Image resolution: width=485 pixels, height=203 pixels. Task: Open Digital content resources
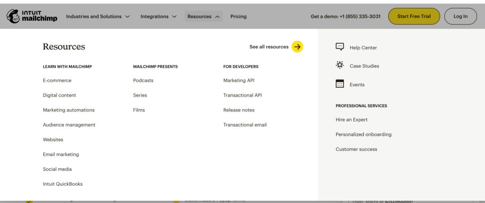click(x=59, y=95)
